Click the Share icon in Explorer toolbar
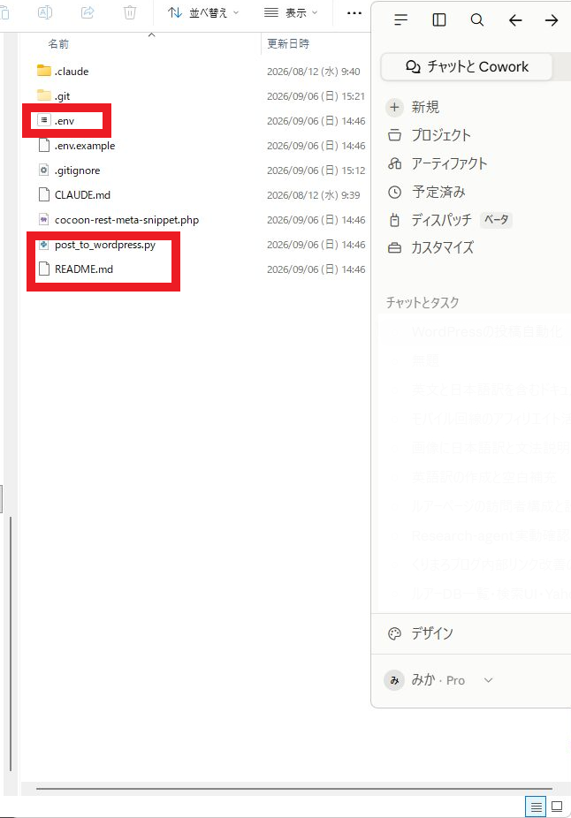 click(88, 12)
